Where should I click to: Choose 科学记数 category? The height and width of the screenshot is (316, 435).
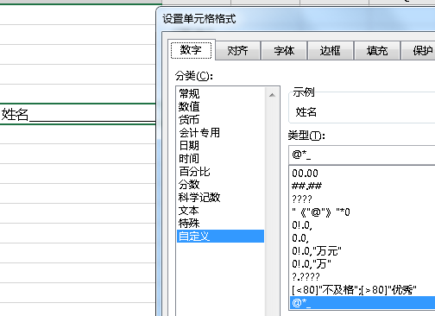pos(221,198)
